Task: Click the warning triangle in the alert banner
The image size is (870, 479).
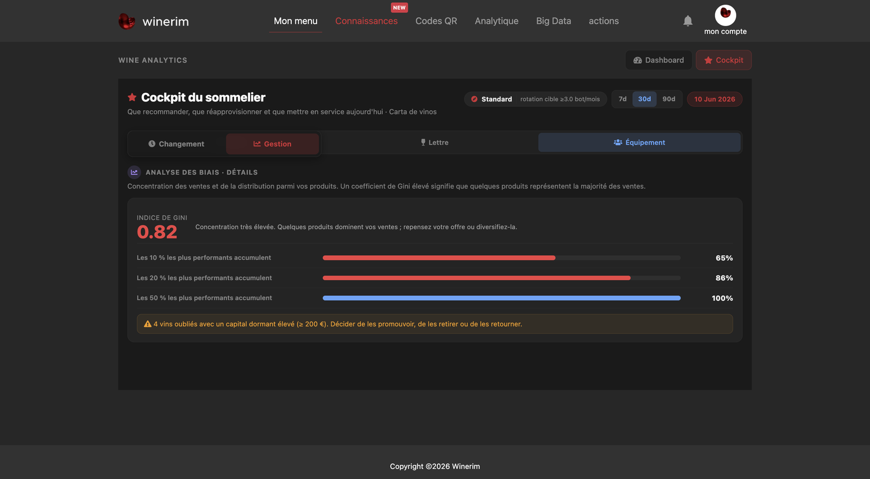Action: [147, 324]
